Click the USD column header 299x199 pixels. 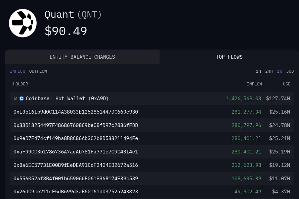(x=287, y=84)
